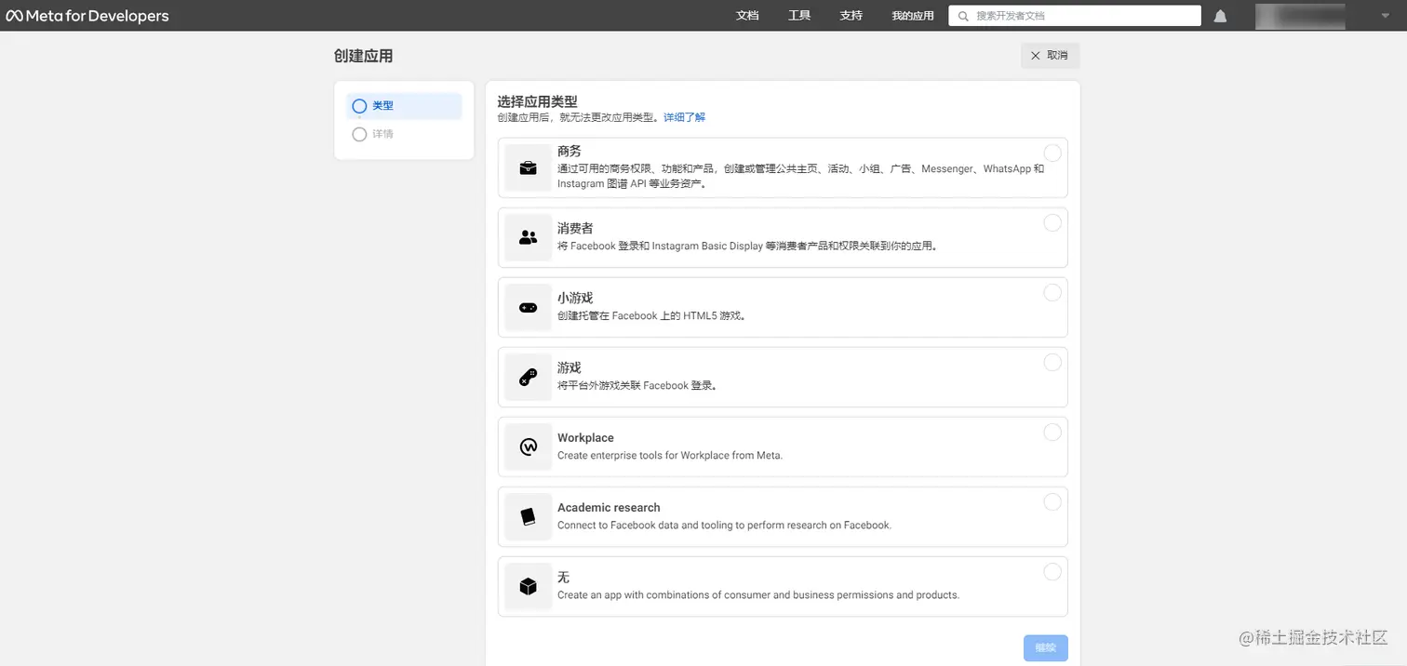Click the book icon for Academic research
Viewport: 1407px width, 666px height.
pos(528,516)
